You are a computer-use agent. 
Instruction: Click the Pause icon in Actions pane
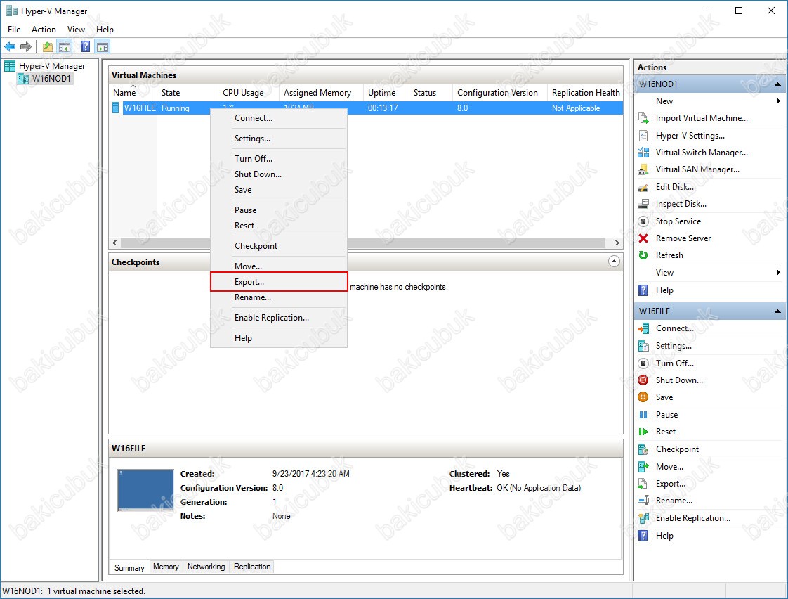[643, 415]
